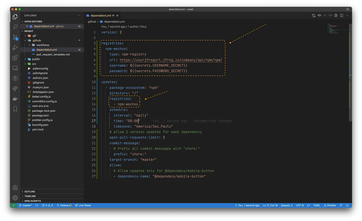Click the Open Changes with Next Revision icon

[330, 15]
